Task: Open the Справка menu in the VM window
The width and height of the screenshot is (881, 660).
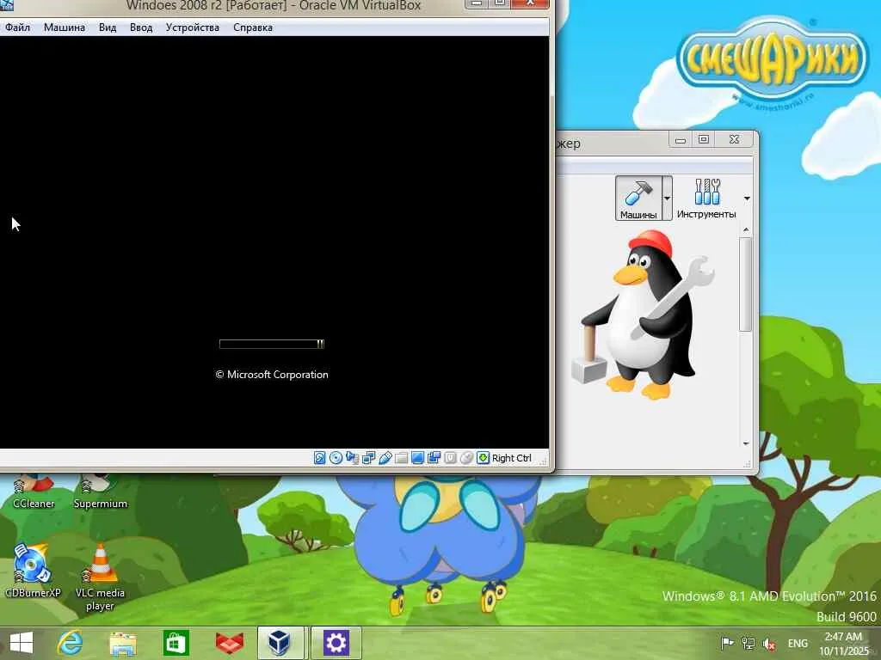Action: coord(253,27)
